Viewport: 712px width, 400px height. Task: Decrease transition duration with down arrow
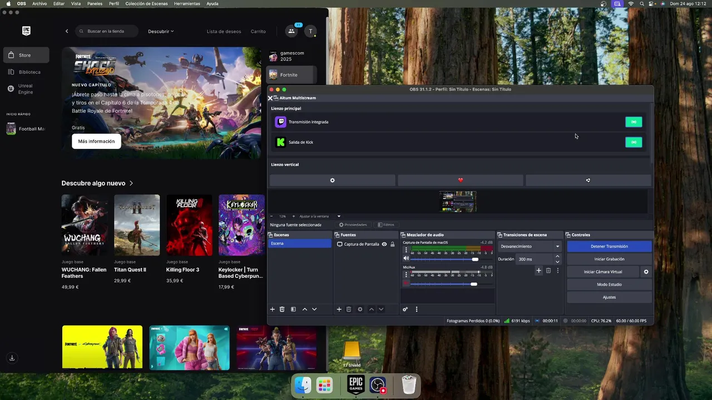pyautogui.click(x=557, y=262)
